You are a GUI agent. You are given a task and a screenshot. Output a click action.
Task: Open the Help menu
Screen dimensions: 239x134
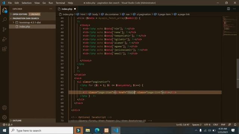click(70, 3)
